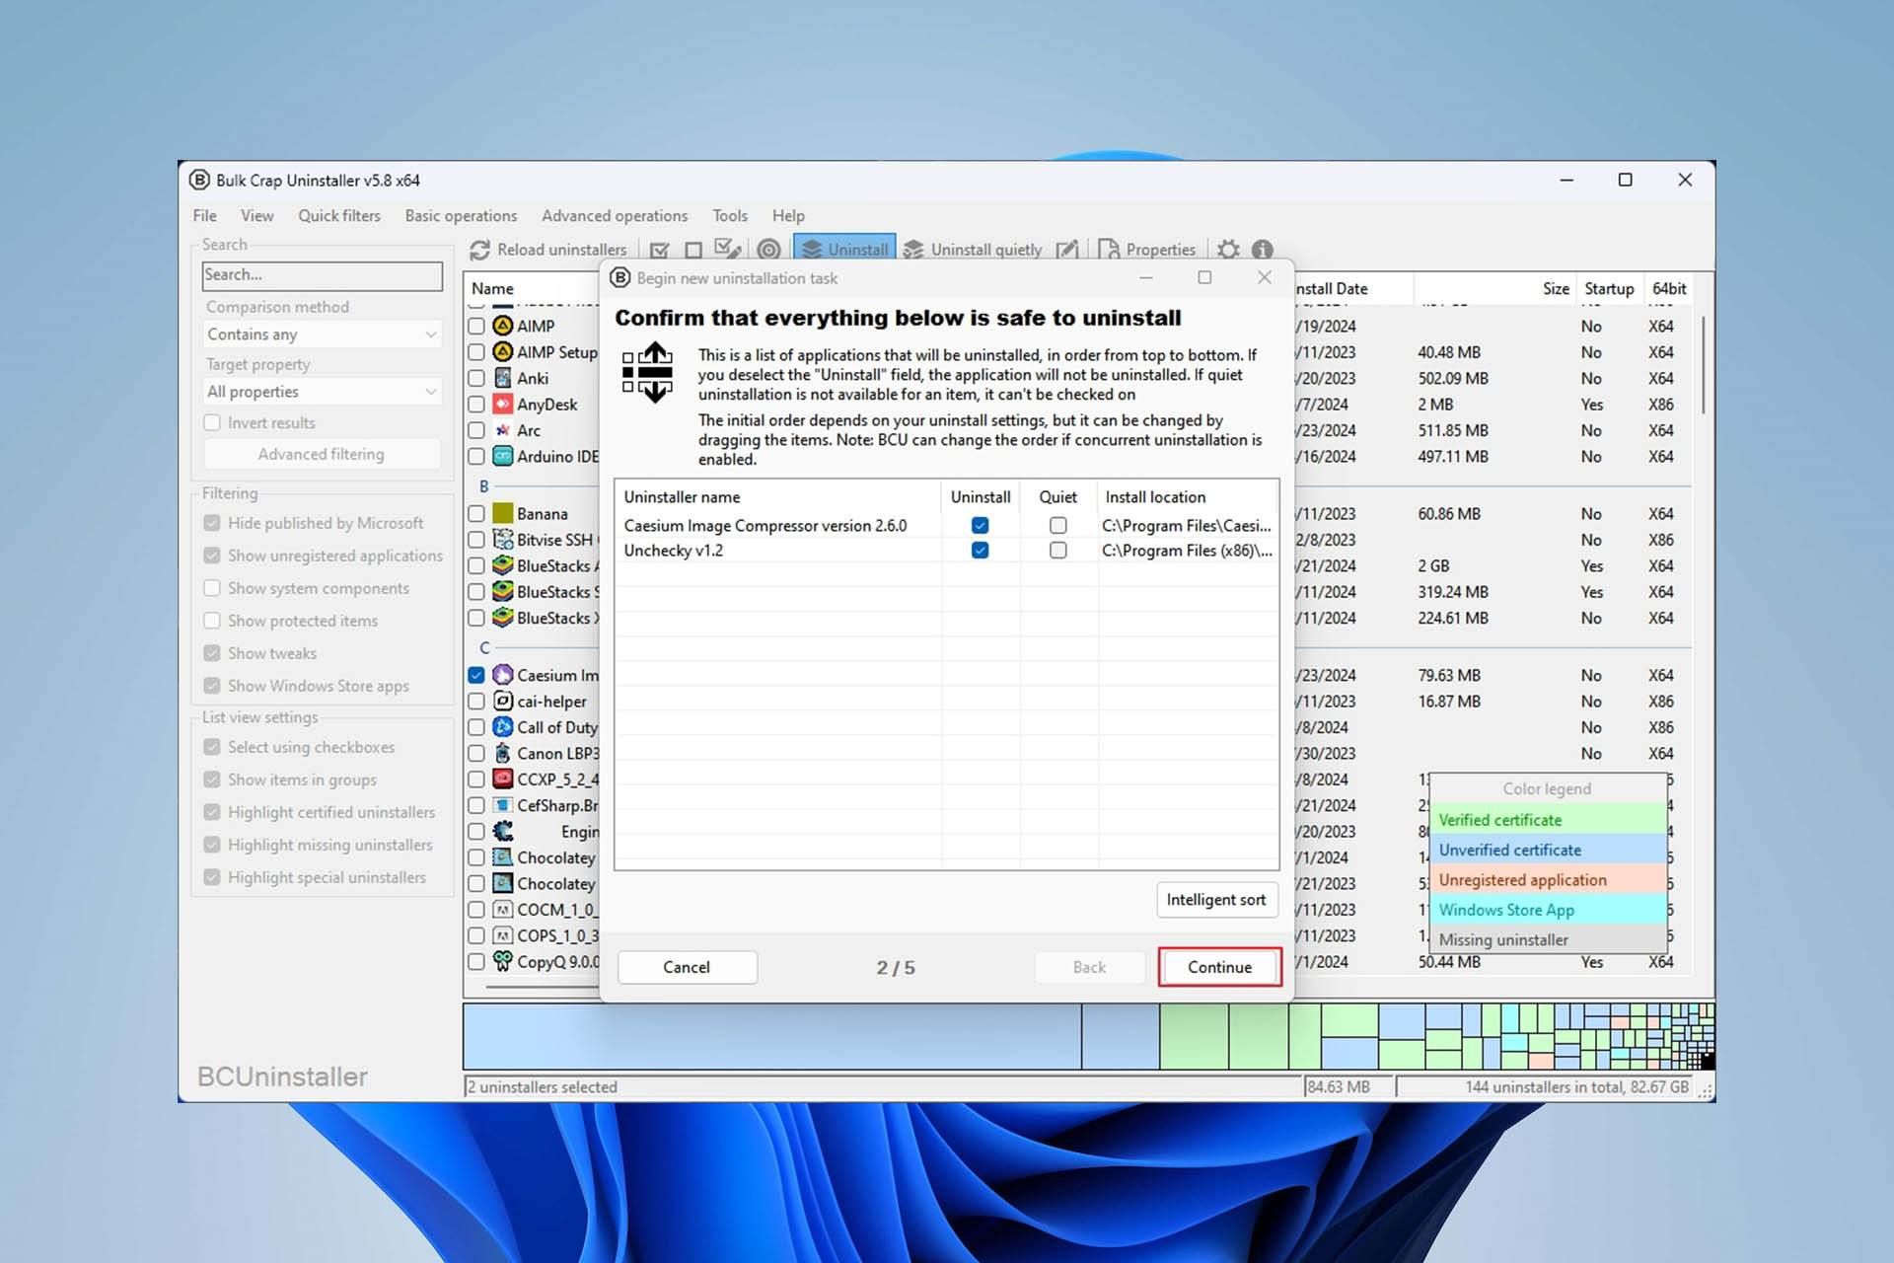
Task: Close the Begin new uninstallation task dialog
Action: click(1265, 278)
